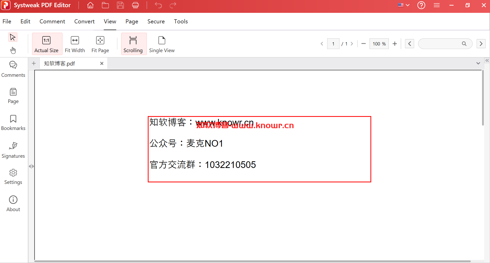Choose Fit Width view

pyautogui.click(x=75, y=44)
